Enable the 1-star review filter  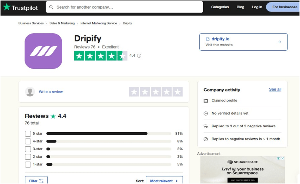[28, 164]
